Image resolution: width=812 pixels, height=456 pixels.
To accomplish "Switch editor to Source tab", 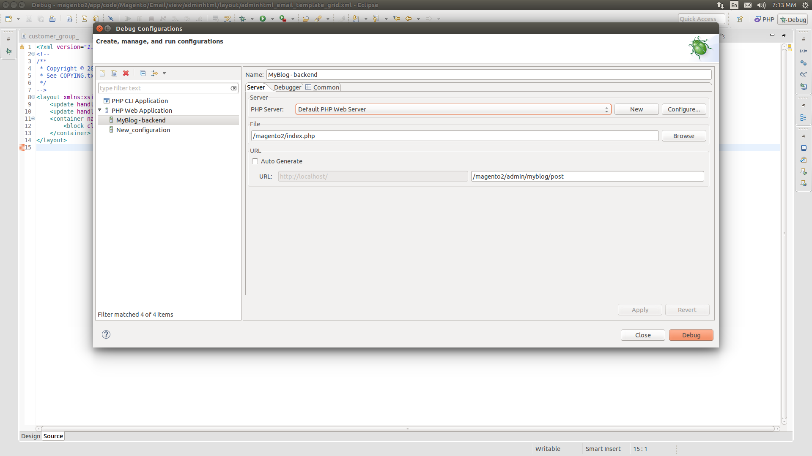I will coord(53,436).
